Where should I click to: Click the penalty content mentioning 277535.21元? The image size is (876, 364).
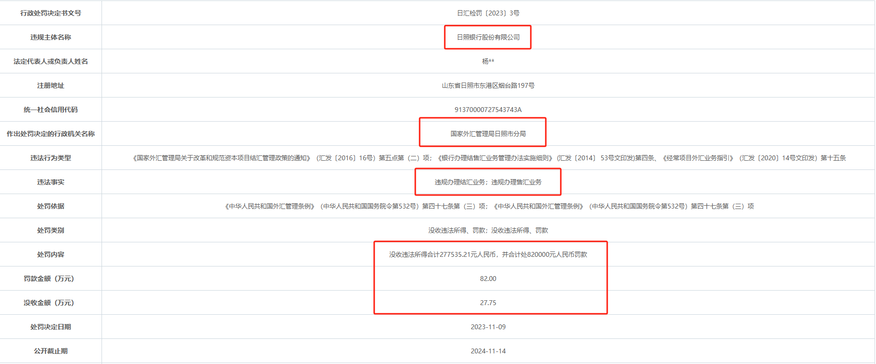coord(488,254)
